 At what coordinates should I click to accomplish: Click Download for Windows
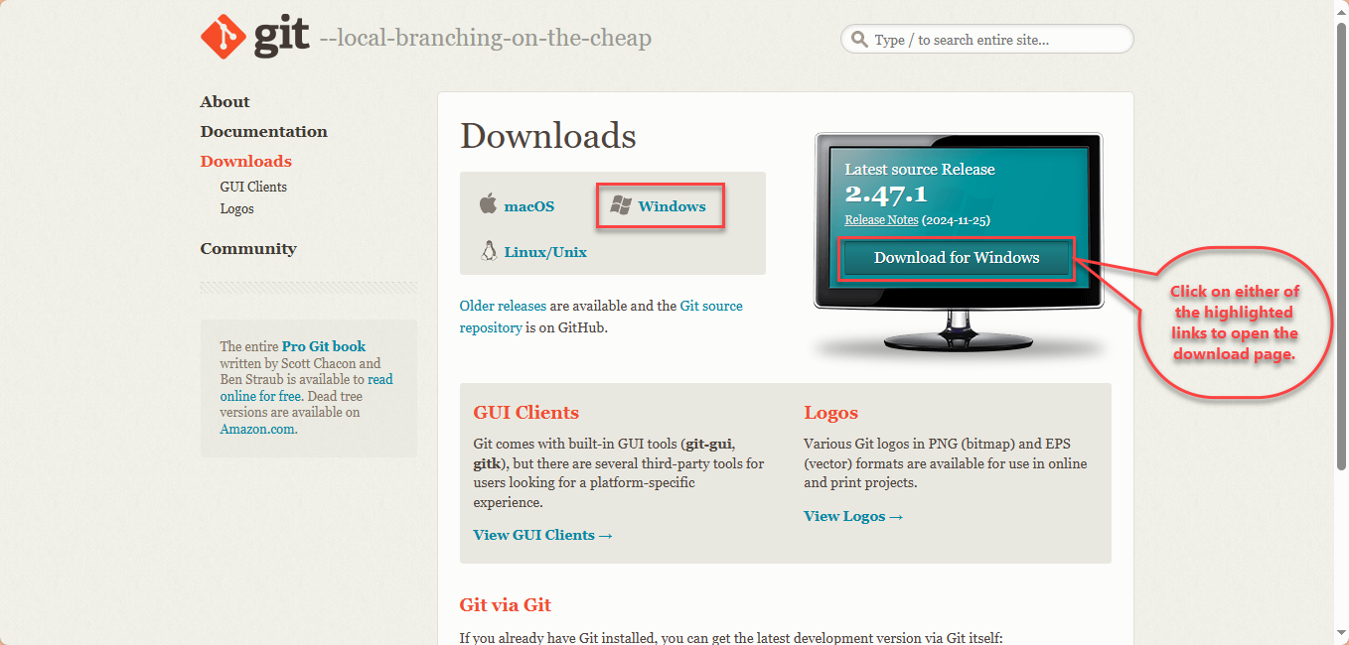(955, 257)
